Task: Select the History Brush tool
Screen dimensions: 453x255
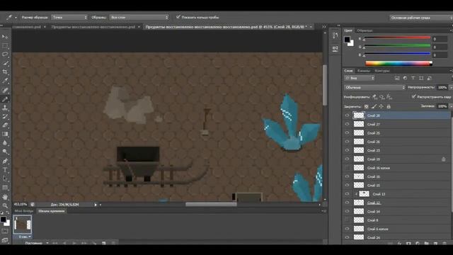Action: [5, 116]
